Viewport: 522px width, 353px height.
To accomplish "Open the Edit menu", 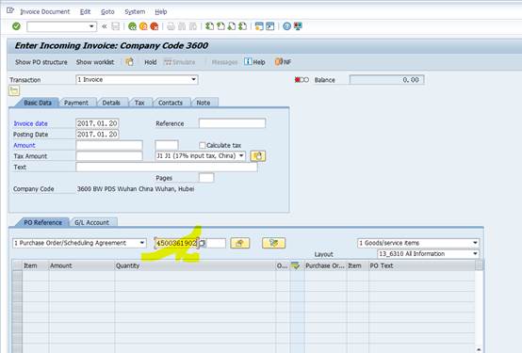I will [x=85, y=11].
